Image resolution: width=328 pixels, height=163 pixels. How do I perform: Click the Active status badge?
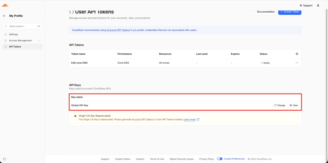pyautogui.click(x=265, y=63)
